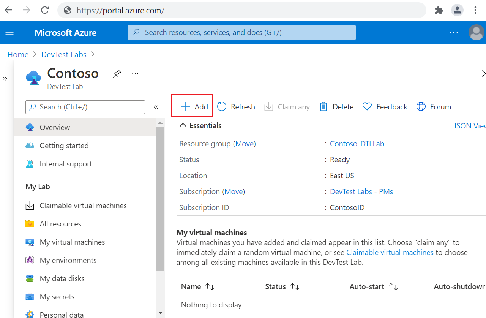Open the Azure hamburger portal menu
Viewport: 486px width, 318px height.
pyautogui.click(x=9, y=32)
